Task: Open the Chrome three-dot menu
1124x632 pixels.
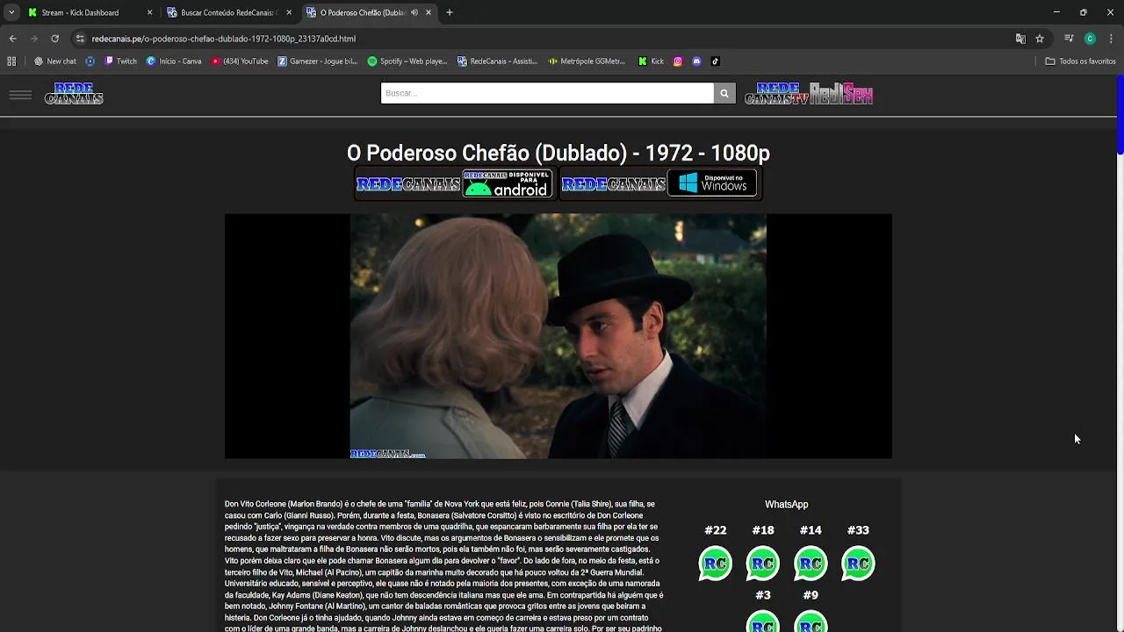Action: tap(1111, 39)
